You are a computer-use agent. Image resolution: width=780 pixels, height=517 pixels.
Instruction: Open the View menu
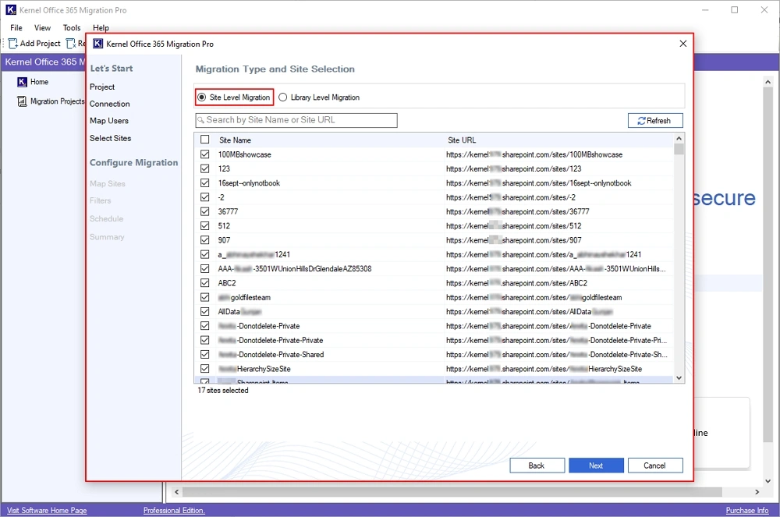[42, 28]
